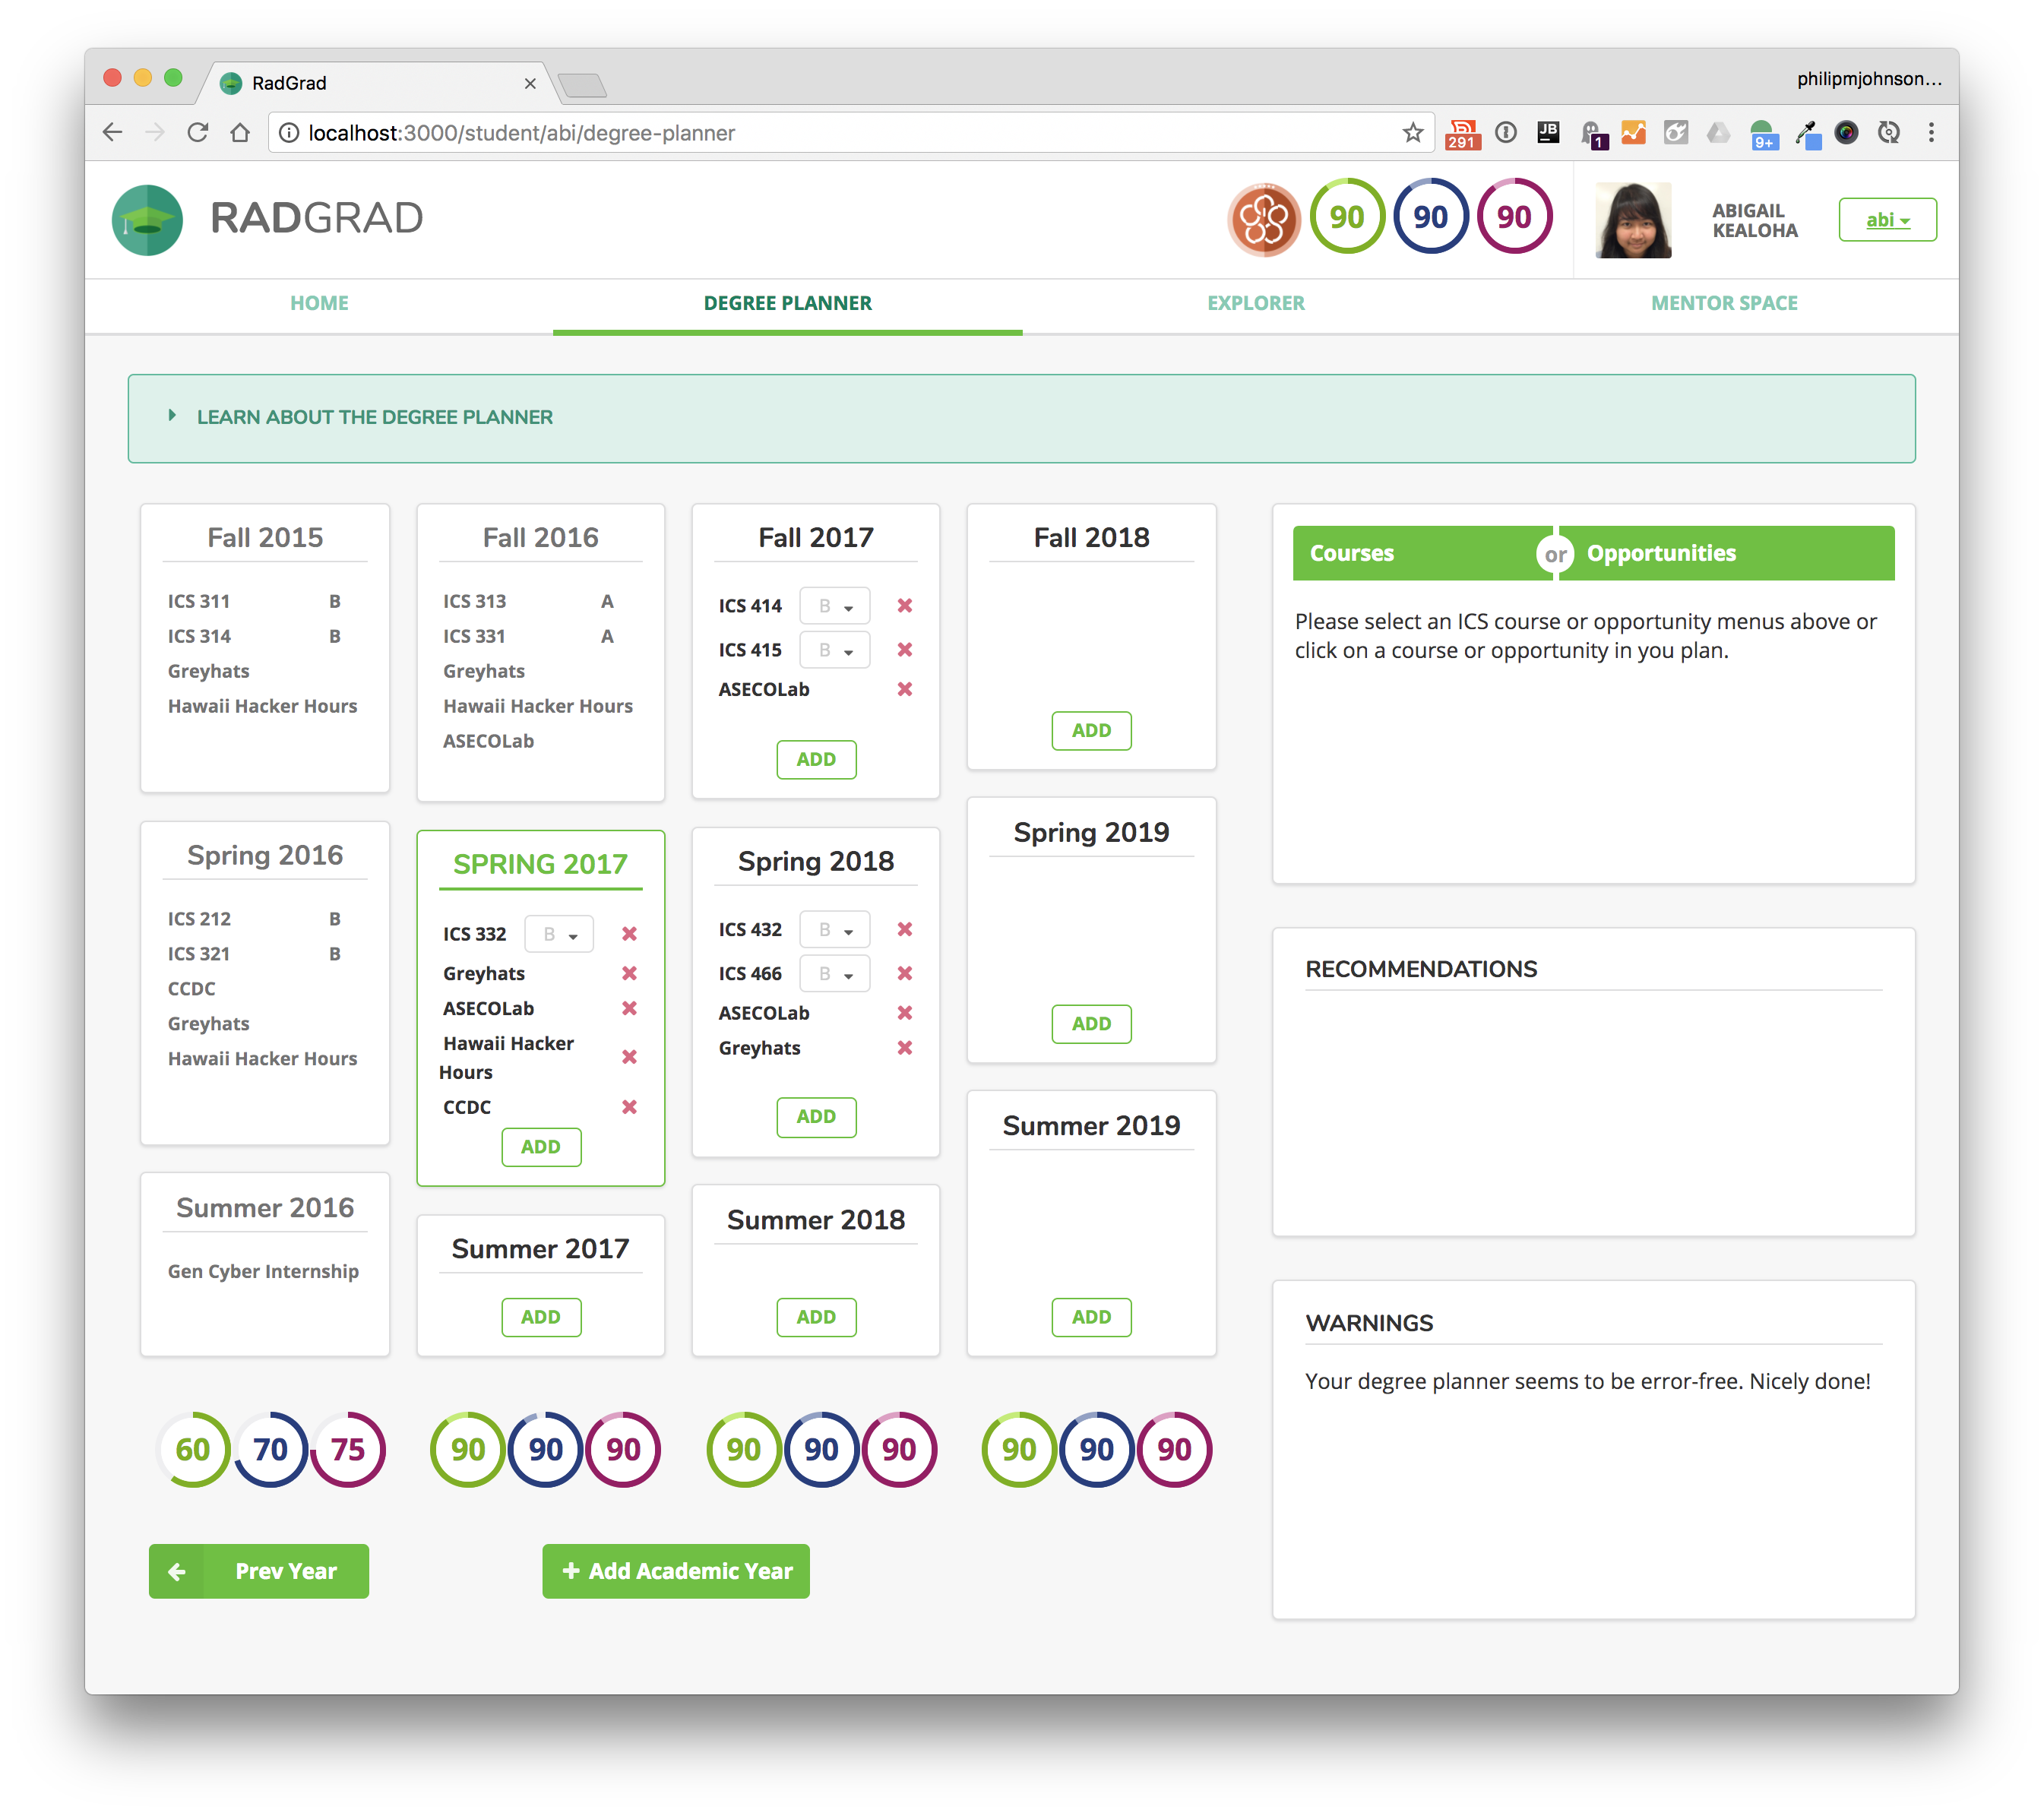This screenshot has height=1816, width=2044.
Task: Select the Opportunities menu tab
Action: pos(1660,553)
